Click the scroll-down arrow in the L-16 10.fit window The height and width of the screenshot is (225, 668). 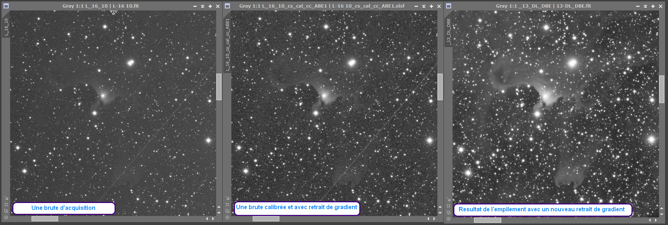click(219, 213)
